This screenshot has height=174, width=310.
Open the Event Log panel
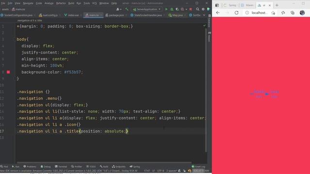click(199, 166)
